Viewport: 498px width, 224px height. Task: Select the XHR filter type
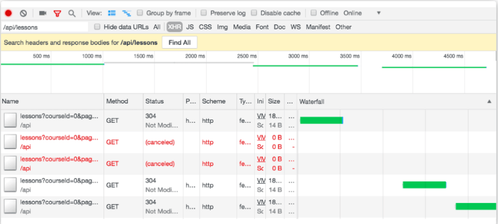[x=175, y=27]
